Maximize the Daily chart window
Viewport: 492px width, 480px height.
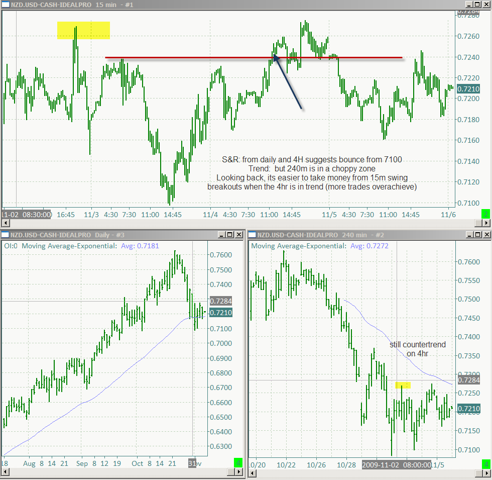coord(230,235)
